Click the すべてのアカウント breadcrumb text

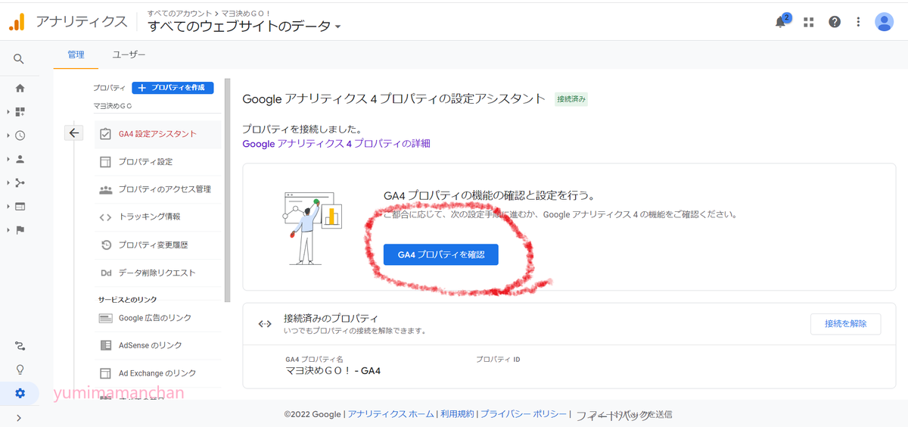pyautogui.click(x=179, y=14)
